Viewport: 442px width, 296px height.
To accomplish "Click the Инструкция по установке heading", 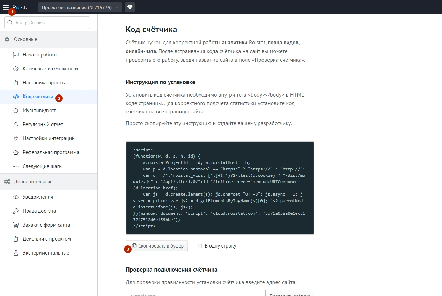I will 160,82.
